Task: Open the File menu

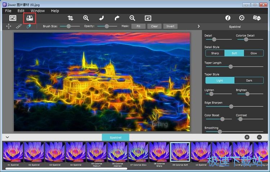Action: pyautogui.click(x=8, y=11)
